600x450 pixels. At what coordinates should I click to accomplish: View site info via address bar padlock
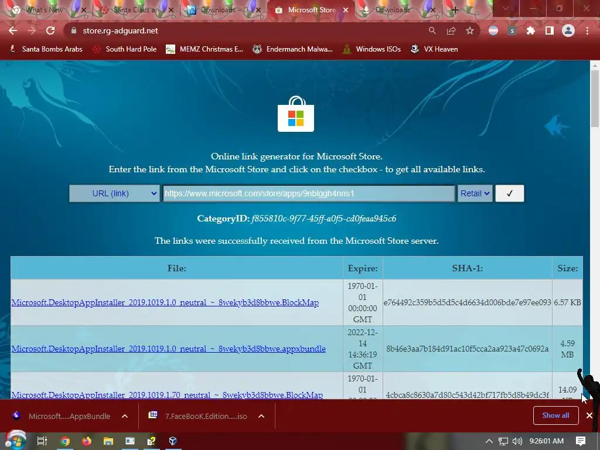(x=74, y=30)
